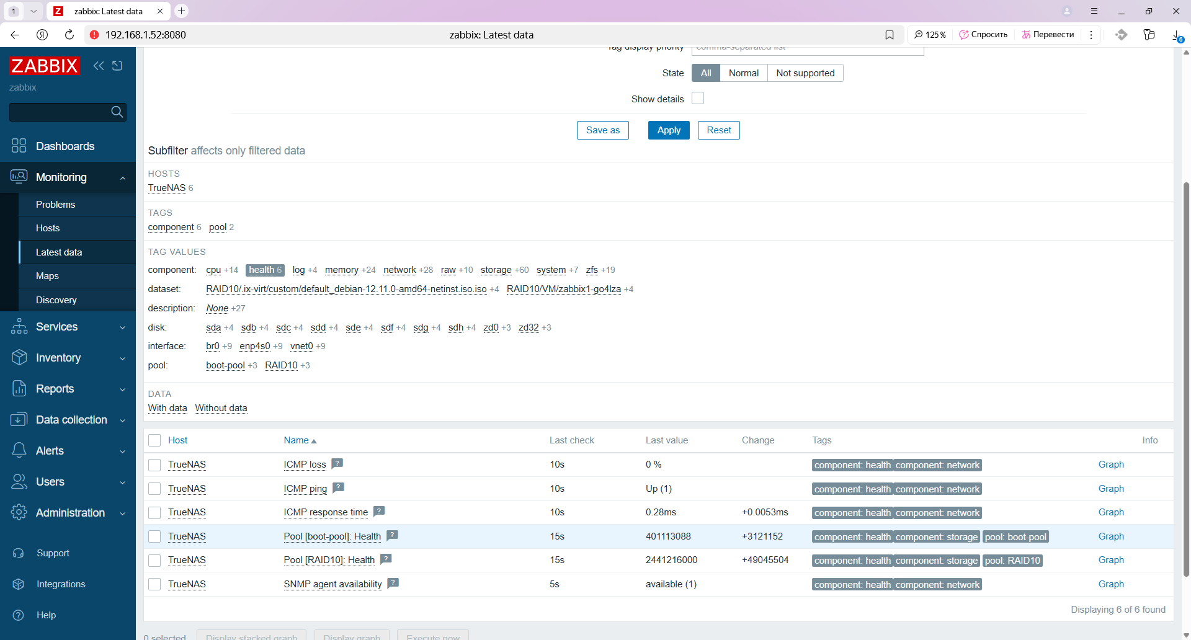This screenshot has width=1191, height=640.
Task: Click the Apply filter button
Action: [x=669, y=130]
